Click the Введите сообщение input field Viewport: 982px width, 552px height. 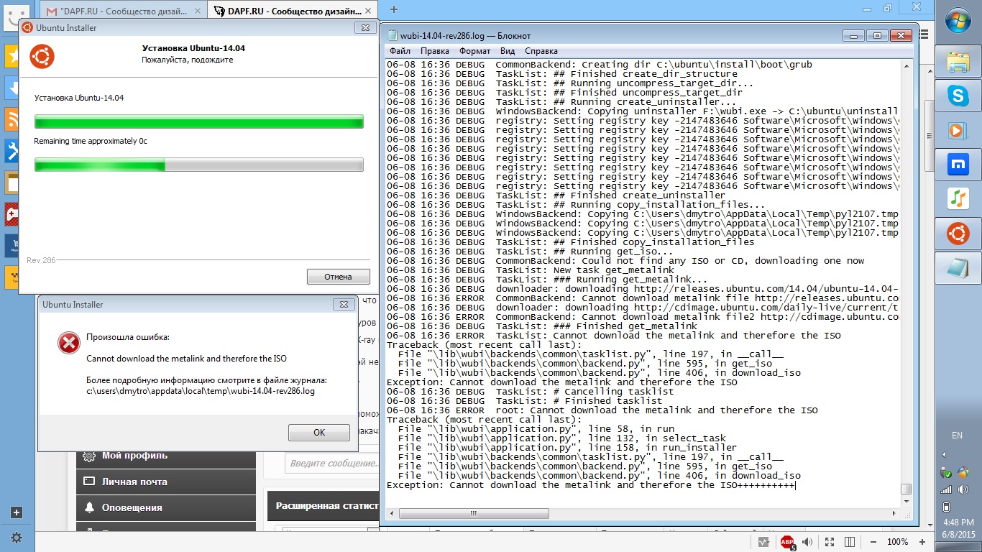tap(332, 464)
